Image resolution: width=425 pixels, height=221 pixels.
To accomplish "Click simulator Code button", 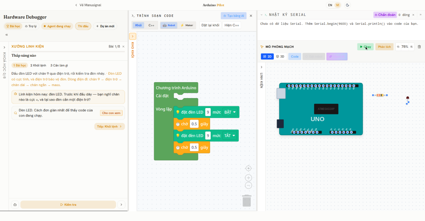I will (x=295, y=56).
